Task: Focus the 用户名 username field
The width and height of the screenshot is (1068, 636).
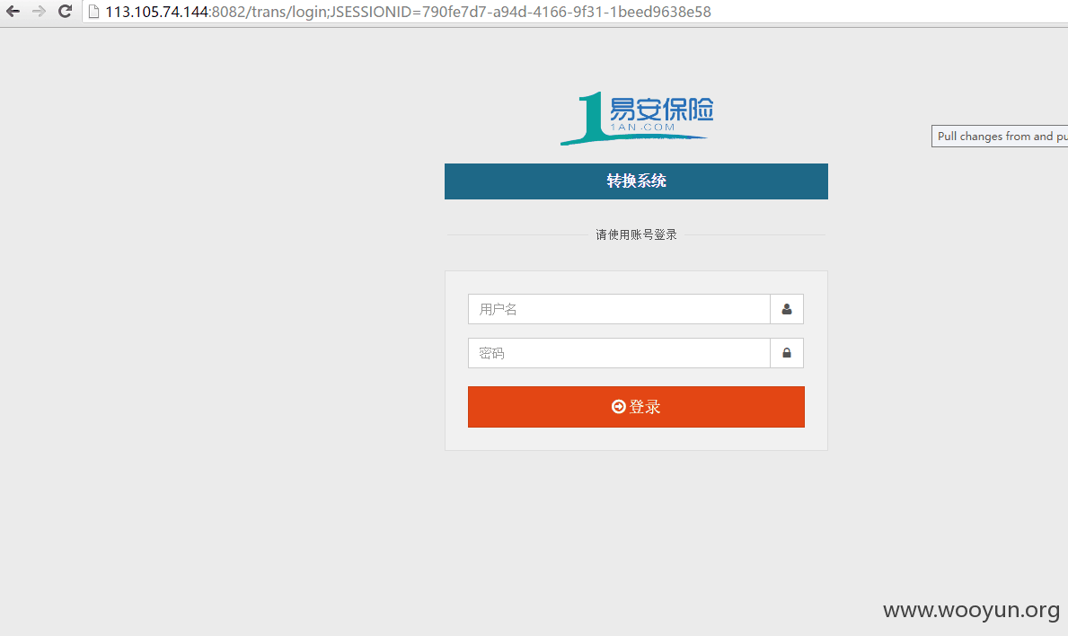Action: tap(619, 309)
